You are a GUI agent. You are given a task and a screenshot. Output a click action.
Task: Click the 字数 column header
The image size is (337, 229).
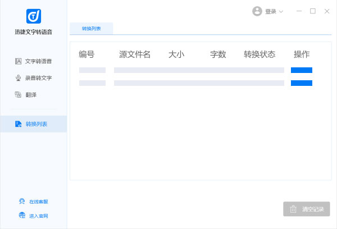coord(218,54)
